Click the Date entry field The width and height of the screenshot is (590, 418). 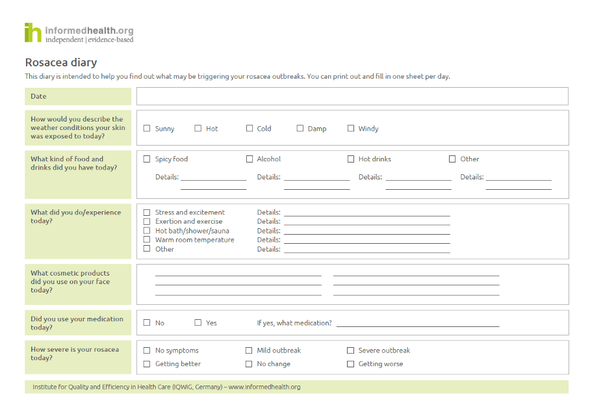coord(352,96)
